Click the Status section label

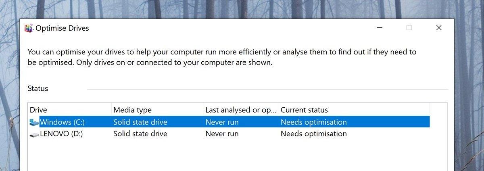pyautogui.click(x=38, y=88)
